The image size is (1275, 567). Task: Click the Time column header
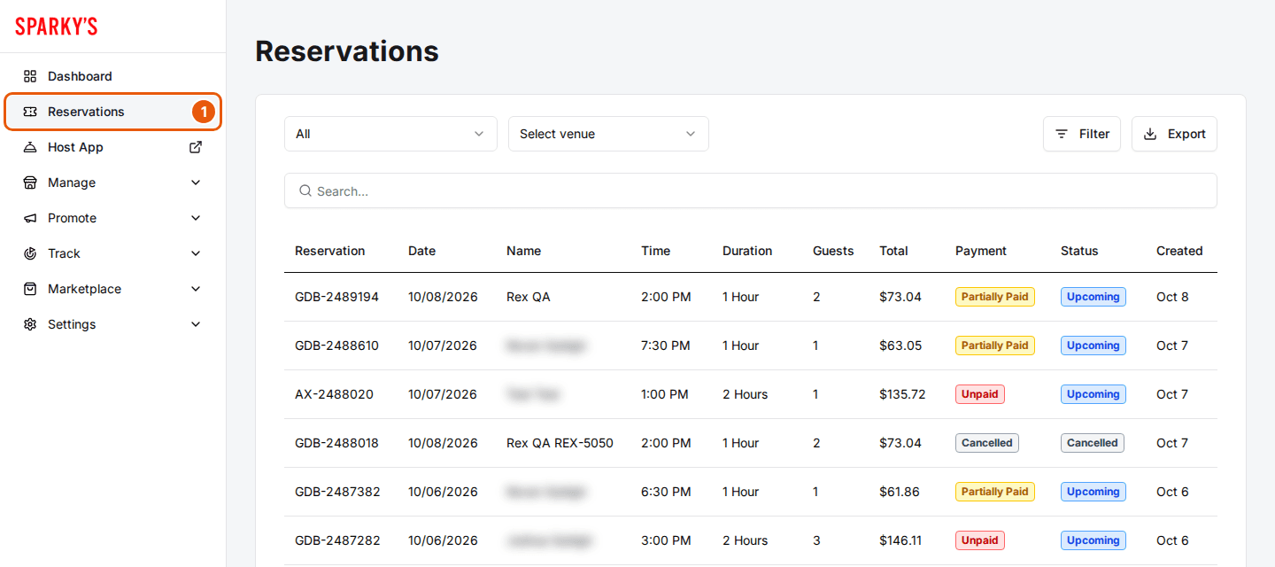coord(656,251)
